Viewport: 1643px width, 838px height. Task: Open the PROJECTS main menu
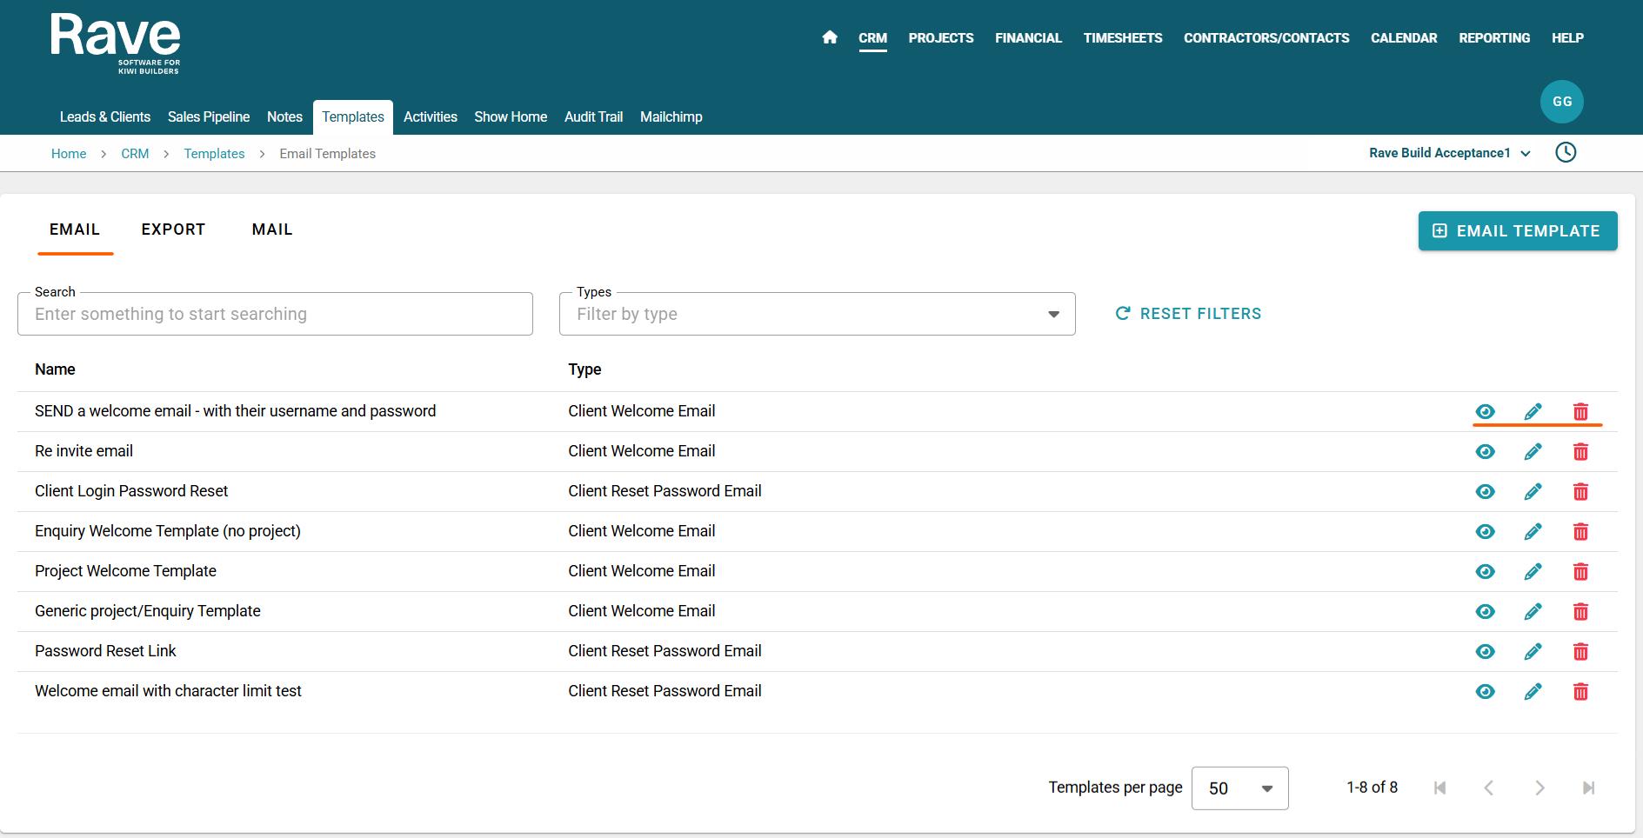point(941,38)
